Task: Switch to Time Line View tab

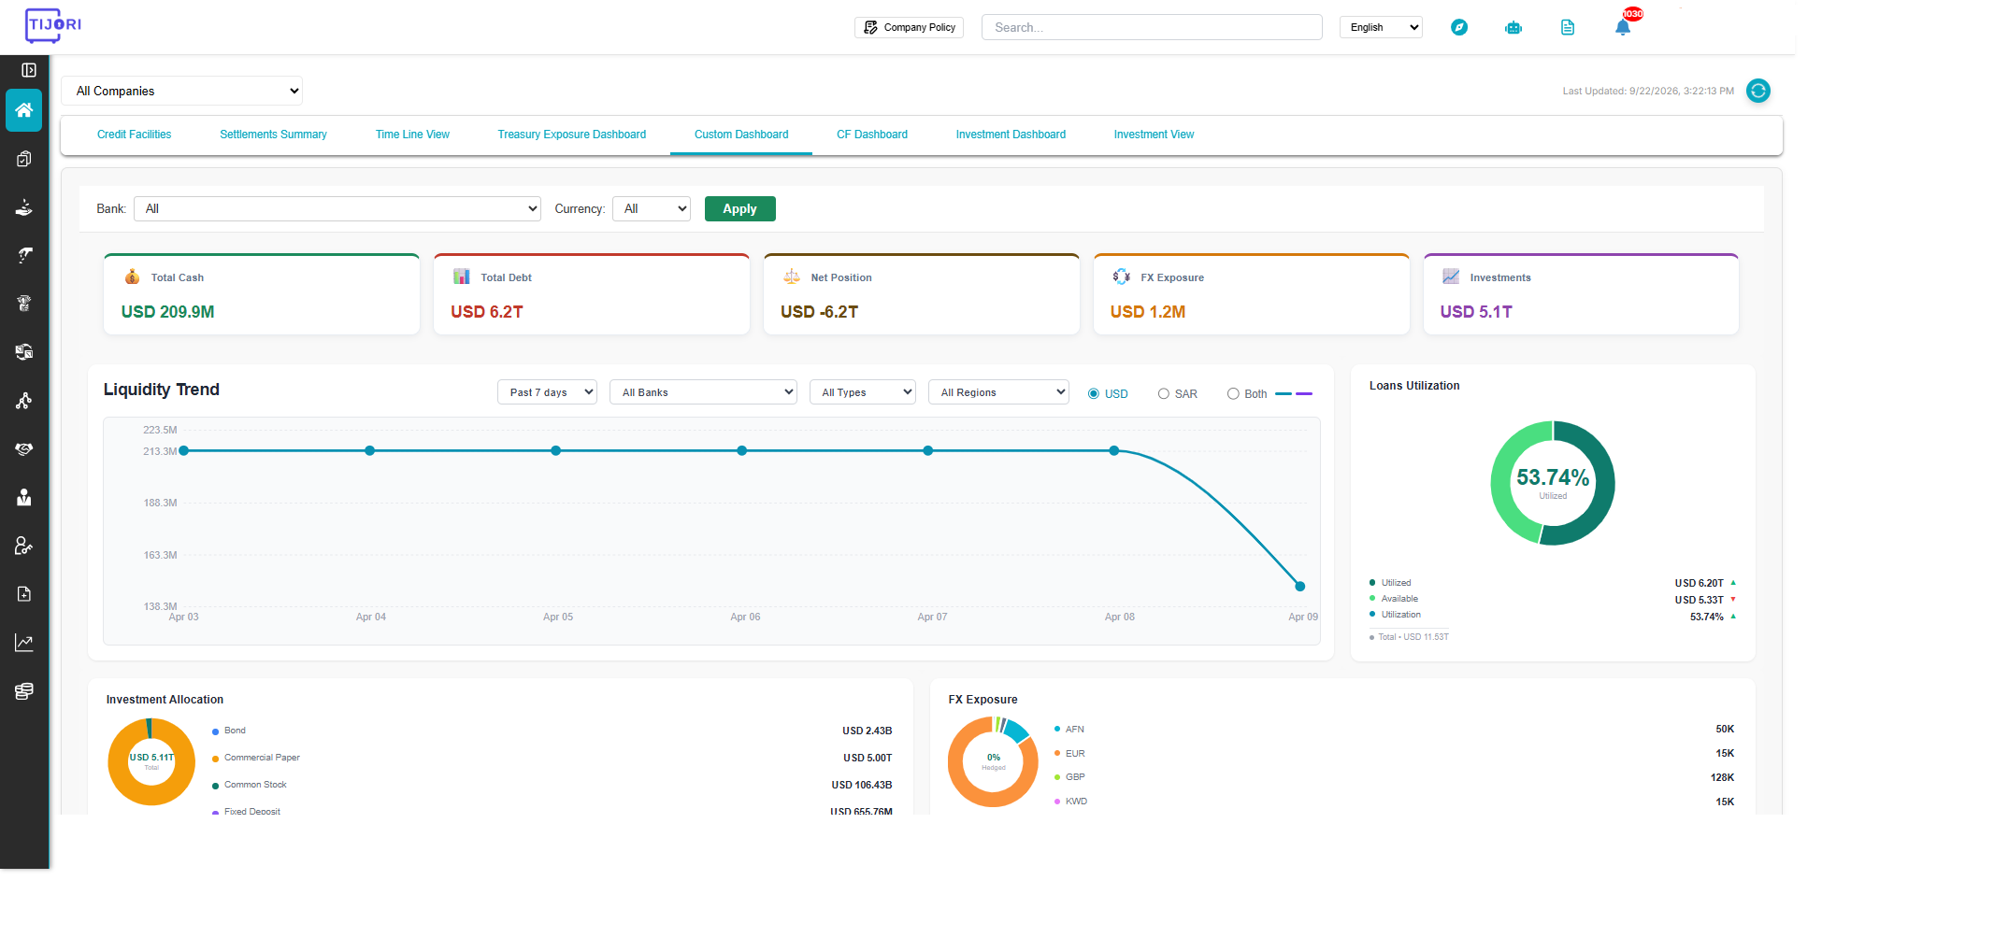Action: pos(412,135)
